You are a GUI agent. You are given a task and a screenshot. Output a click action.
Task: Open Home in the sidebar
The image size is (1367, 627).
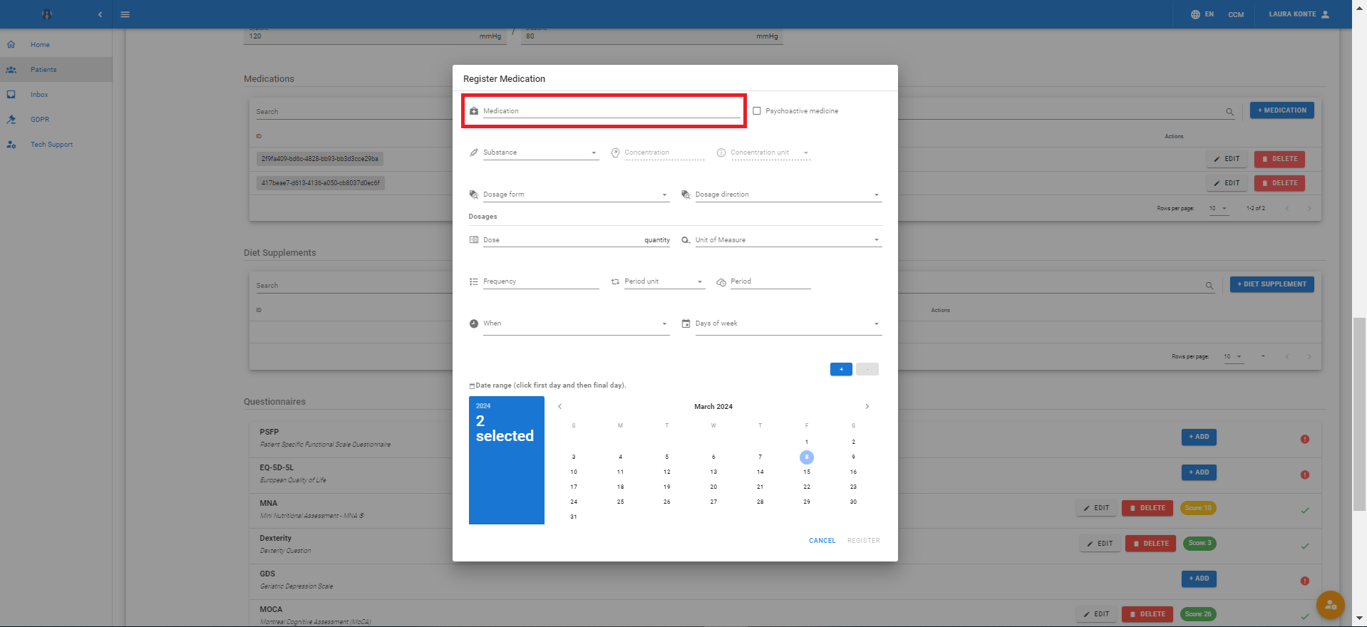point(56,45)
